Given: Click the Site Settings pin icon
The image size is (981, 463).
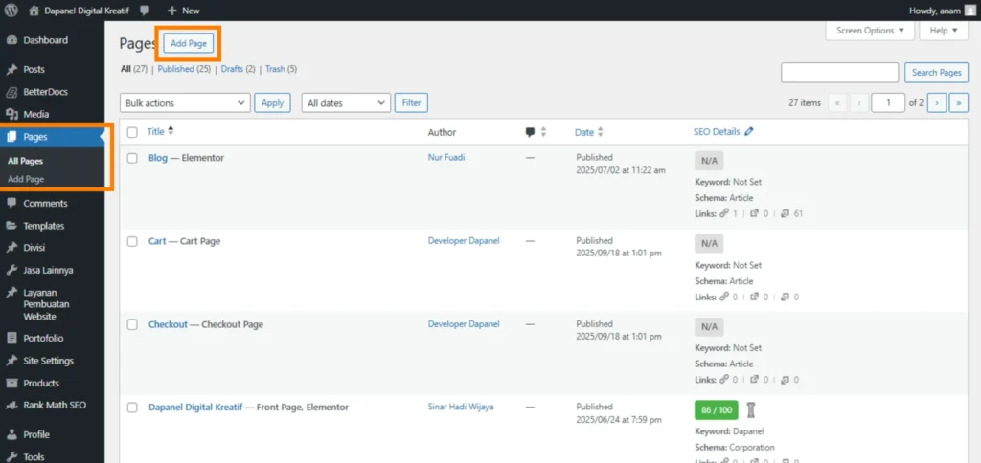Looking at the screenshot, I should 11,361.
